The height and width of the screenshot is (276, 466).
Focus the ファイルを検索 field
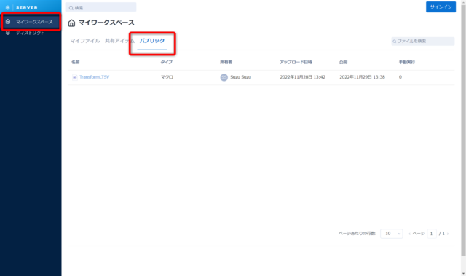click(422, 41)
